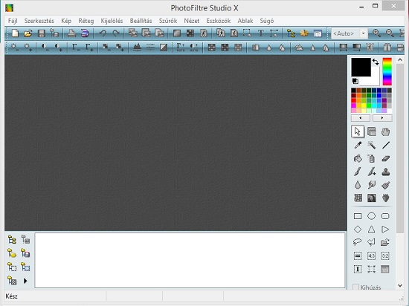Click the Redo arrow icon

(x=116, y=33)
